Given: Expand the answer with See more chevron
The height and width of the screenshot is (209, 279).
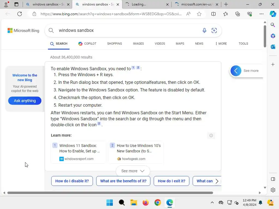Looking at the screenshot, I should [x=133, y=171].
